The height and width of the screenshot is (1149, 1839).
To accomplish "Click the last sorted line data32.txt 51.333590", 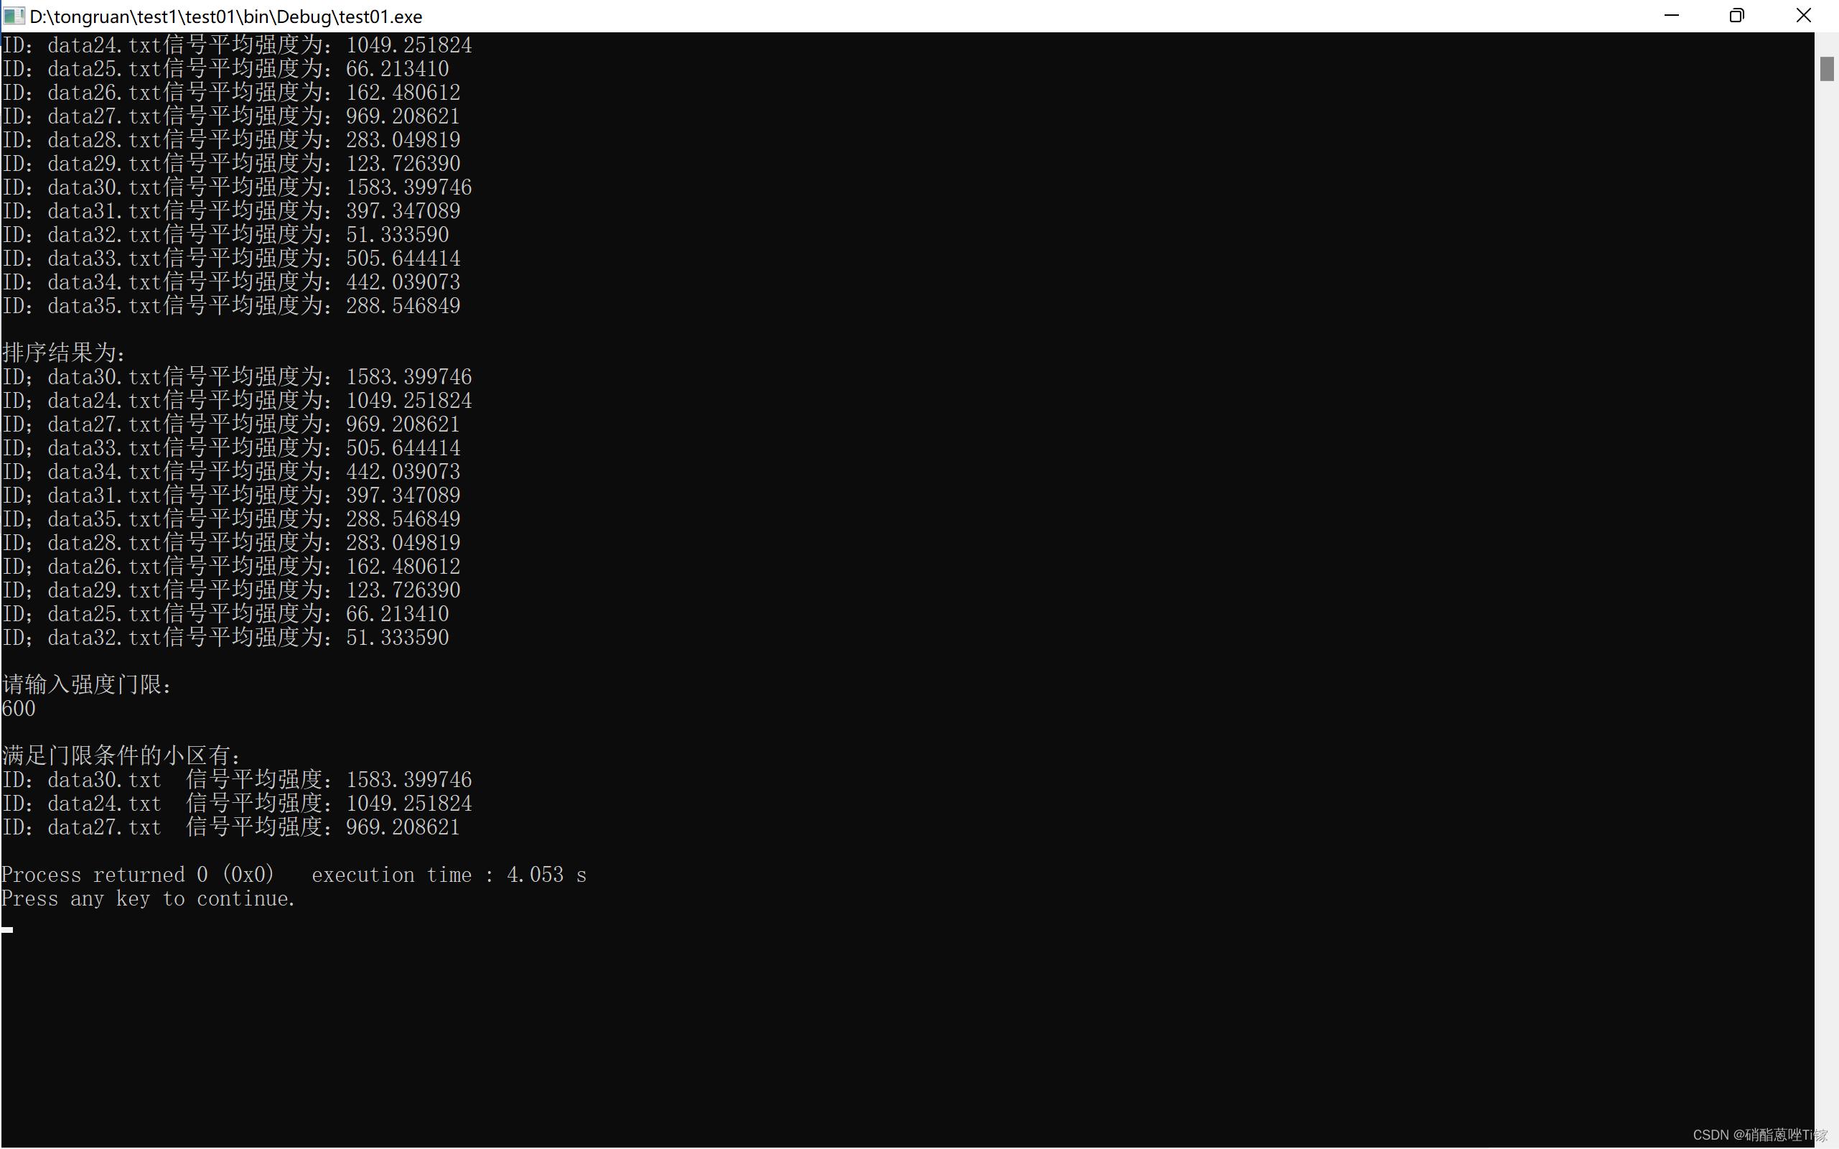I will point(225,638).
